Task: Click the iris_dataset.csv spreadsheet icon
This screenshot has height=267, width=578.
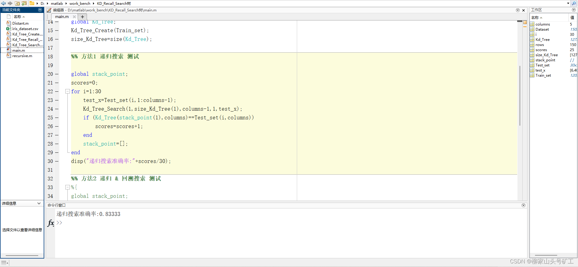Action: (x=9, y=29)
